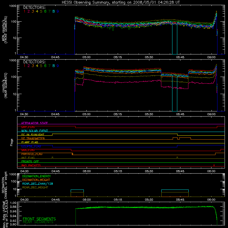
Task: Select cyan detector number 8 in front segments legend
Action: [x=54, y=11]
